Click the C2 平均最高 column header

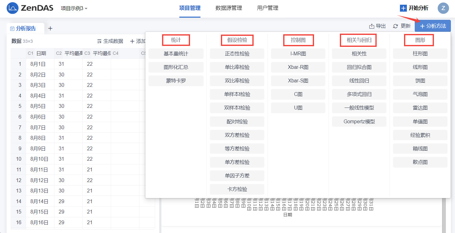click(x=68, y=53)
